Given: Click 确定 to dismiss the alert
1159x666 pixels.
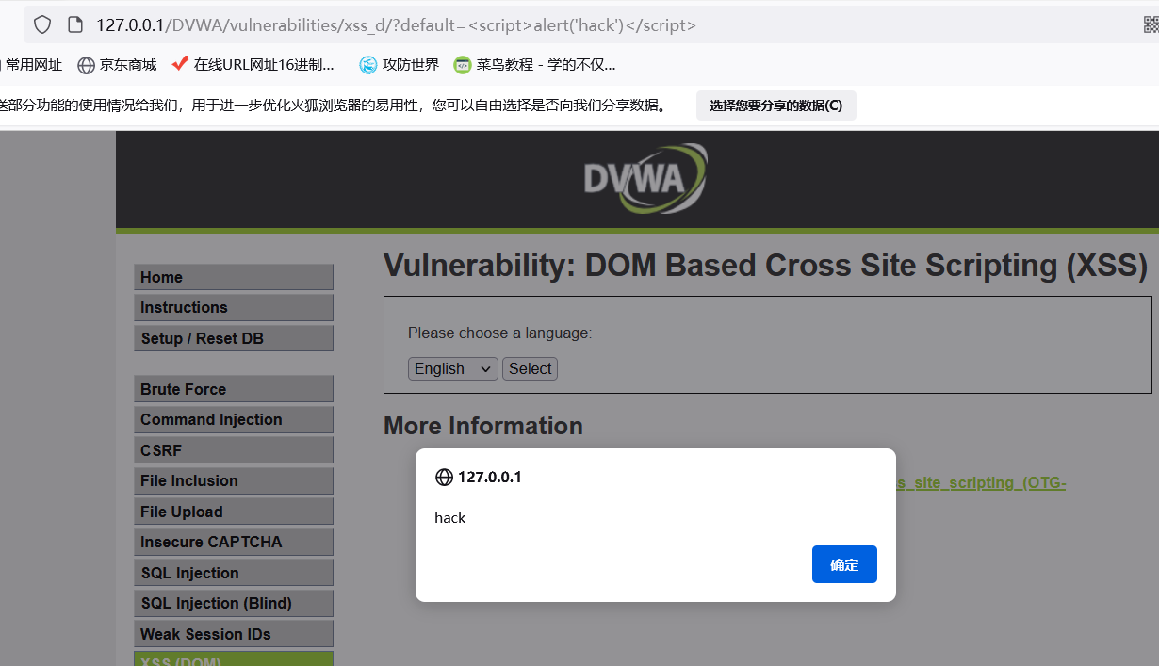Looking at the screenshot, I should click(844, 564).
